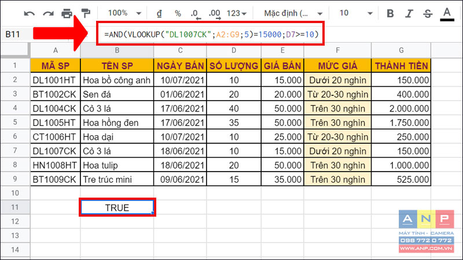463x260 pixels.
Task: Click the Print icon
Action: pos(67,13)
